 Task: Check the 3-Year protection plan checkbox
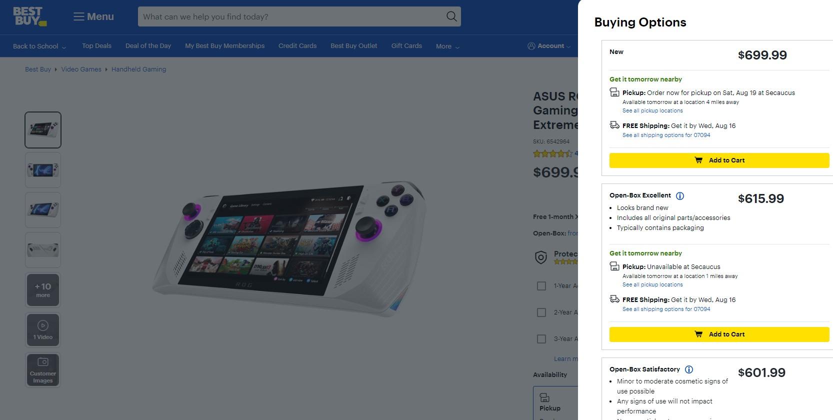point(541,339)
